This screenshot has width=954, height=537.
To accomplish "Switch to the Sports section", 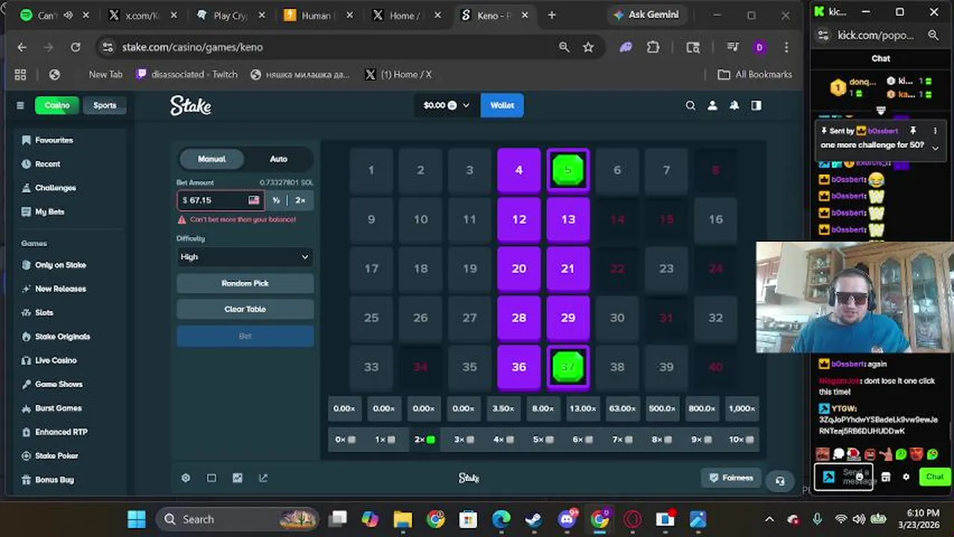I will coord(105,105).
